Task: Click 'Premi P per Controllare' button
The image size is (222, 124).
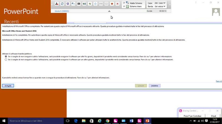Action: (192, 116)
